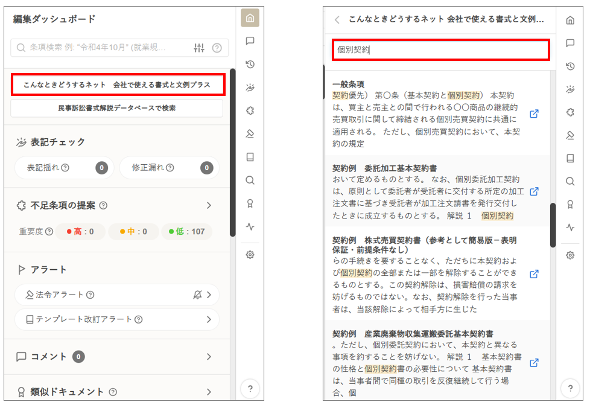Click the magnifier icon in the right panel sidebar
This screenshot has height=405, width=590.
pyautogui.click(x=569, y=181)
